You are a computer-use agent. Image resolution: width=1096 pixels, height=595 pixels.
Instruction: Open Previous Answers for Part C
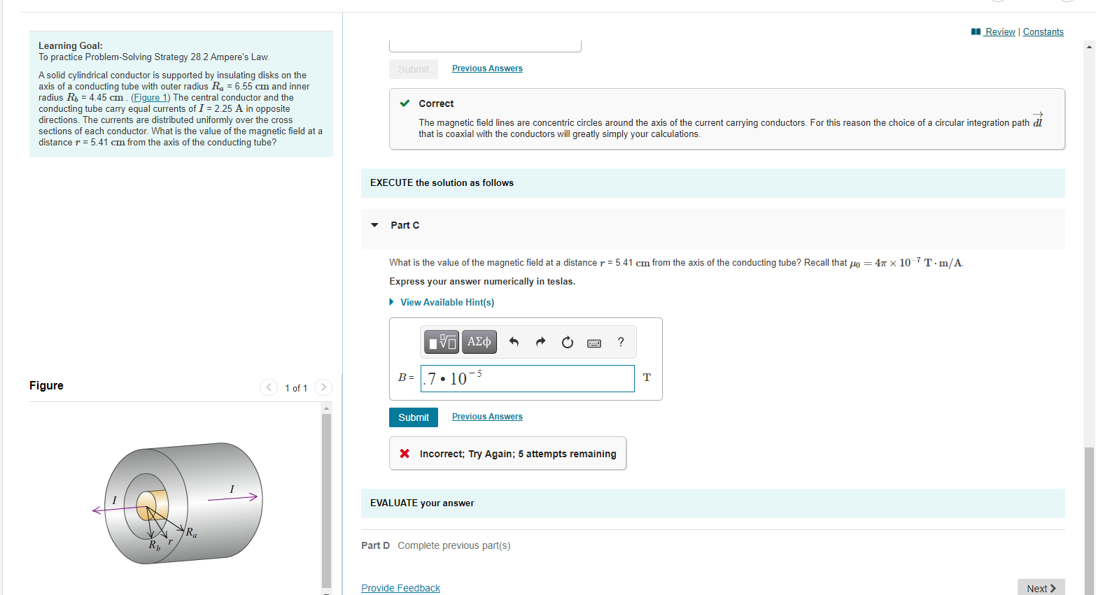[486, 416]
